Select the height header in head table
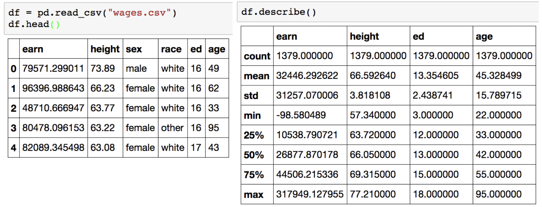542x207 pixels. (105, 49)
